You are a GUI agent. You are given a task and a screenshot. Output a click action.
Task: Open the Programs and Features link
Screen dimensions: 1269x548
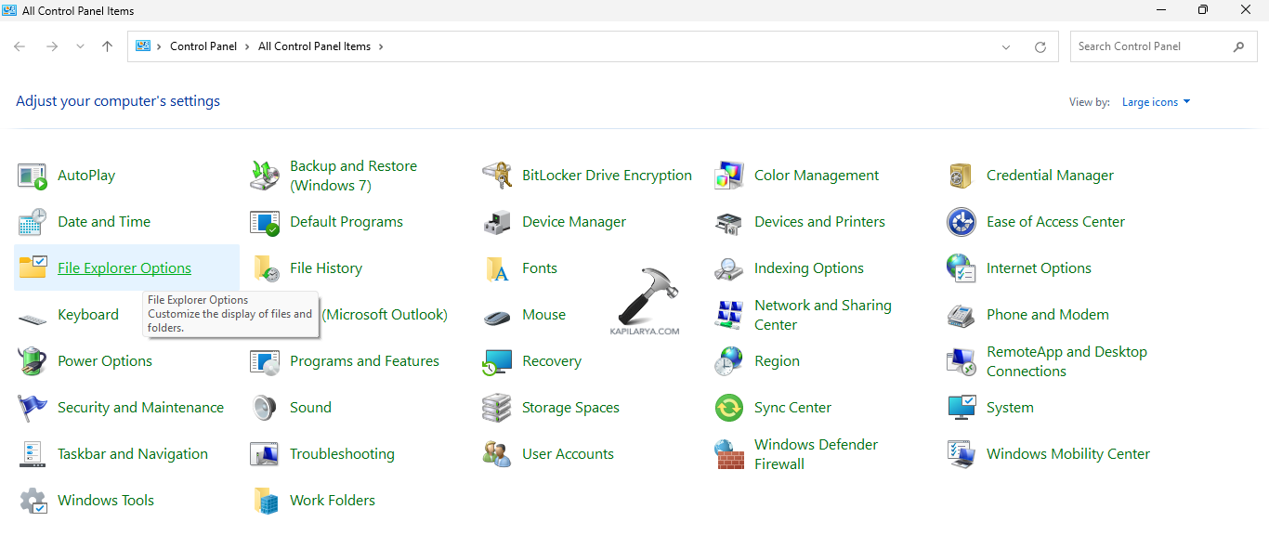coord(364,361)
